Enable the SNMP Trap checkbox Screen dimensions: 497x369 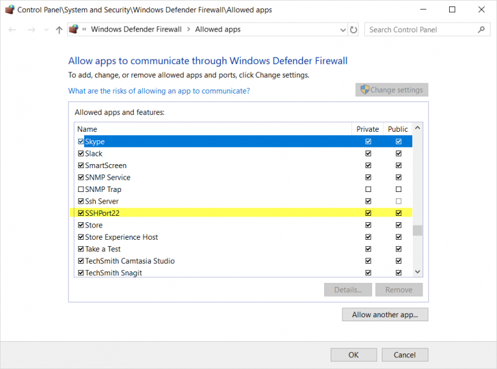(x=81, y=189)
